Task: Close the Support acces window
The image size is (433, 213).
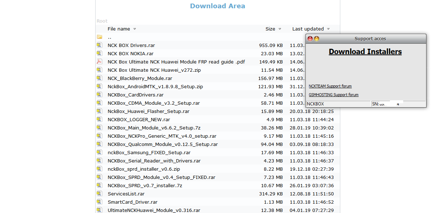Action: pos(310,39)
